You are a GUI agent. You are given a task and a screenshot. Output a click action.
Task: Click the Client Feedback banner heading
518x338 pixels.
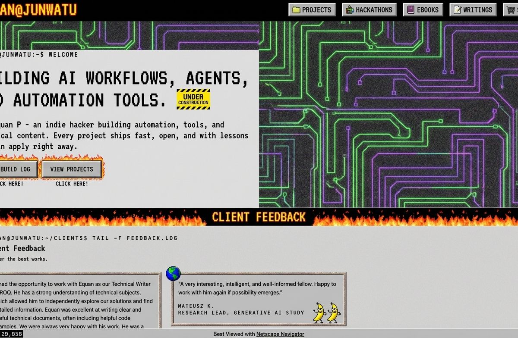tap(259, 217)
